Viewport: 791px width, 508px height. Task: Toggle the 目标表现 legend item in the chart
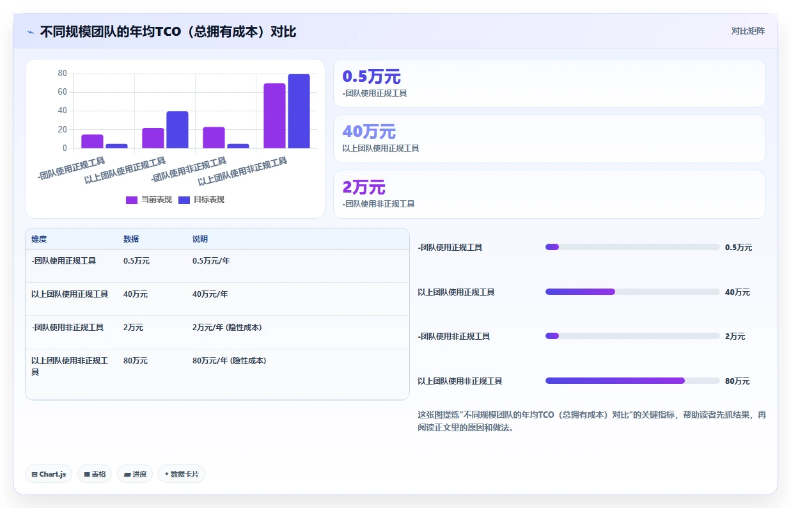[x=201, y=200]
